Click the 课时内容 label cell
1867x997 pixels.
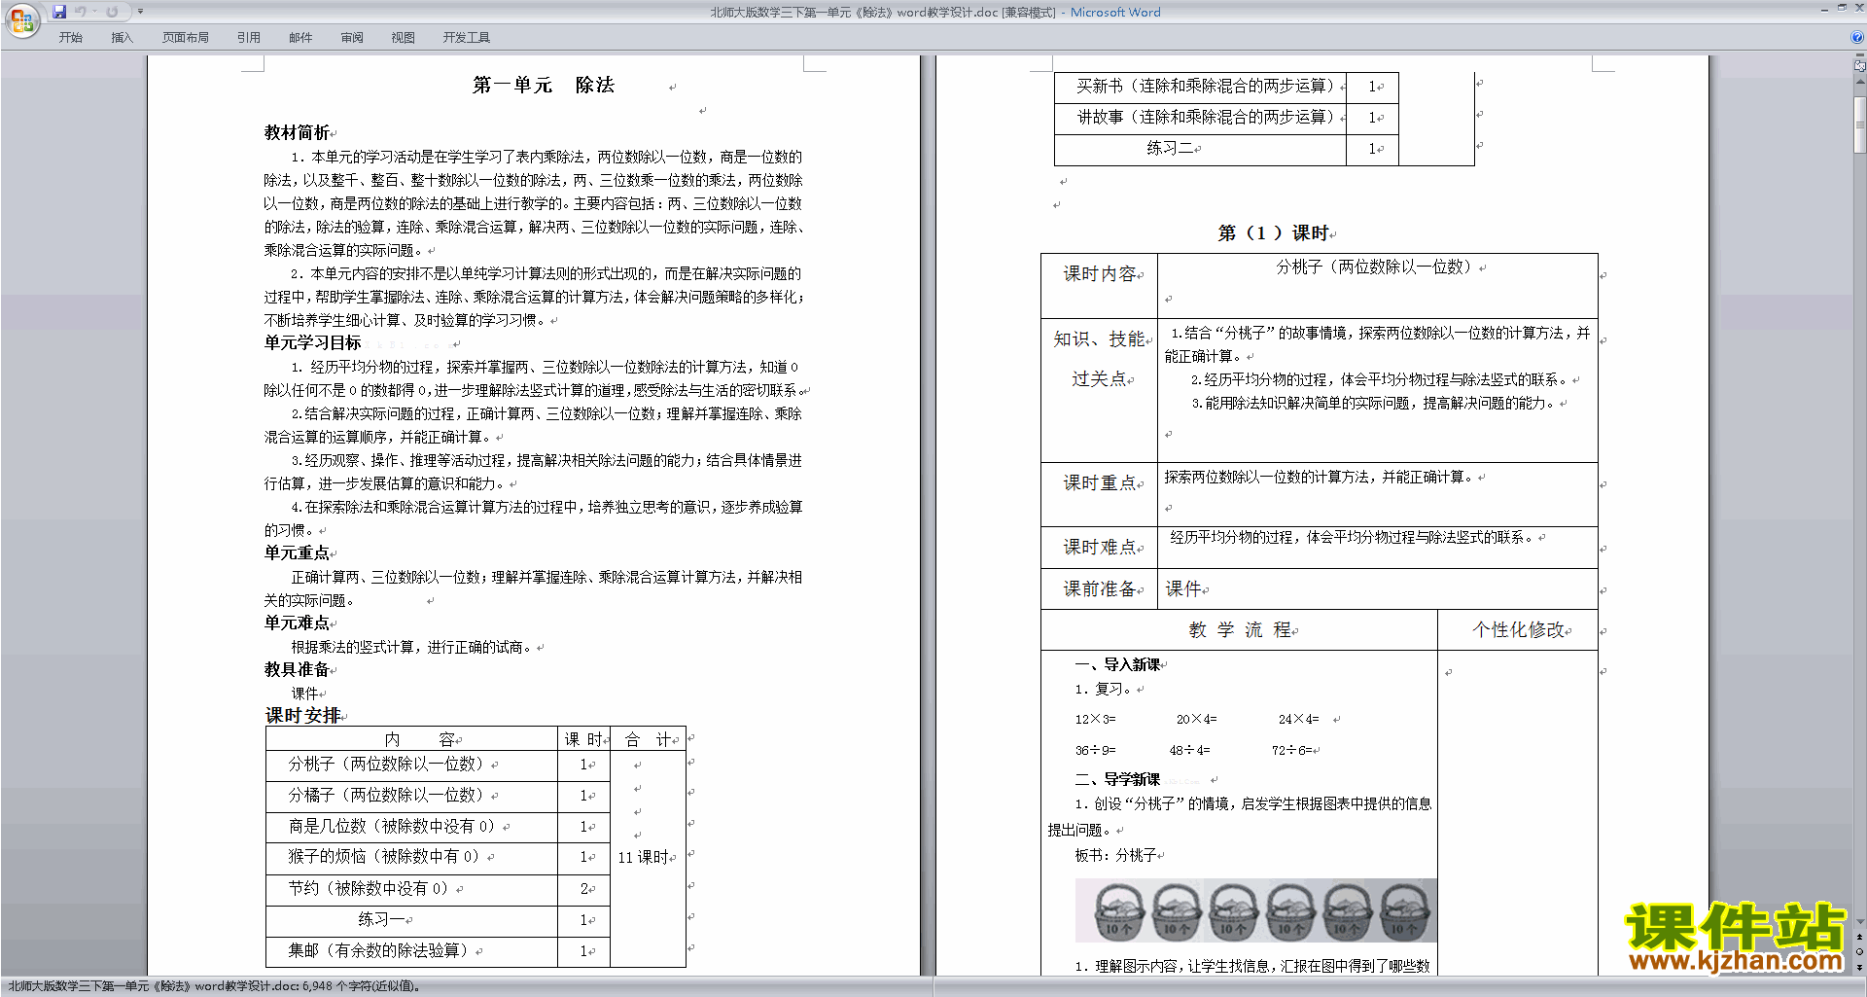(1099, 286)
